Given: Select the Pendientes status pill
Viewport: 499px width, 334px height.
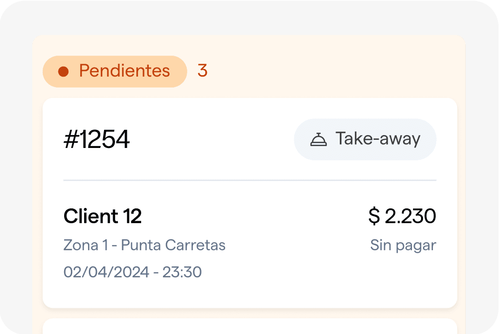Looking at the screenshot, I should coord(115,71).
